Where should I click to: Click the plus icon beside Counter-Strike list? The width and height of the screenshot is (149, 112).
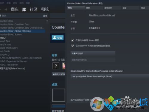tap(47, 21)
